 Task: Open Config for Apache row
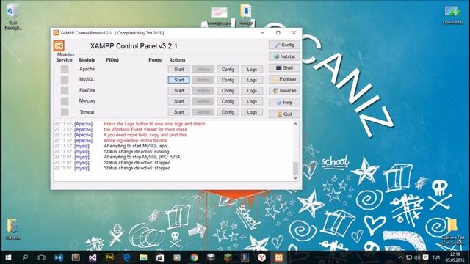pos(228,70)
